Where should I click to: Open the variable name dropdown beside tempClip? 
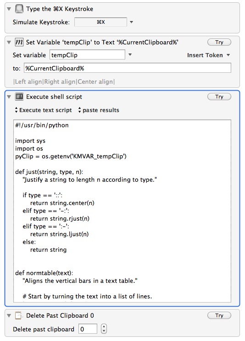click(x=130, y=55)
